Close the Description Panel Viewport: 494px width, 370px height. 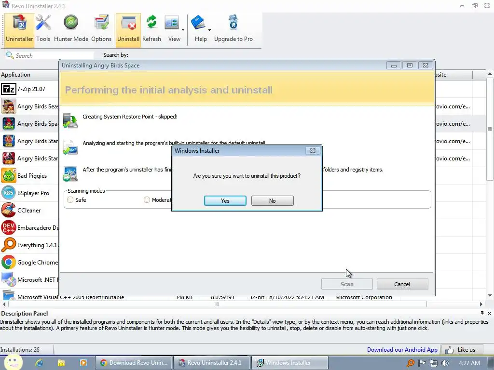pyautogui.click(x=489, y=313)
